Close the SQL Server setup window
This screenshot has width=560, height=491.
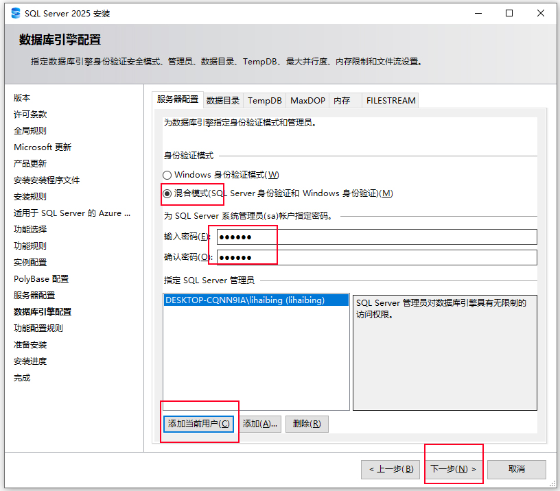tap(540, 13)
